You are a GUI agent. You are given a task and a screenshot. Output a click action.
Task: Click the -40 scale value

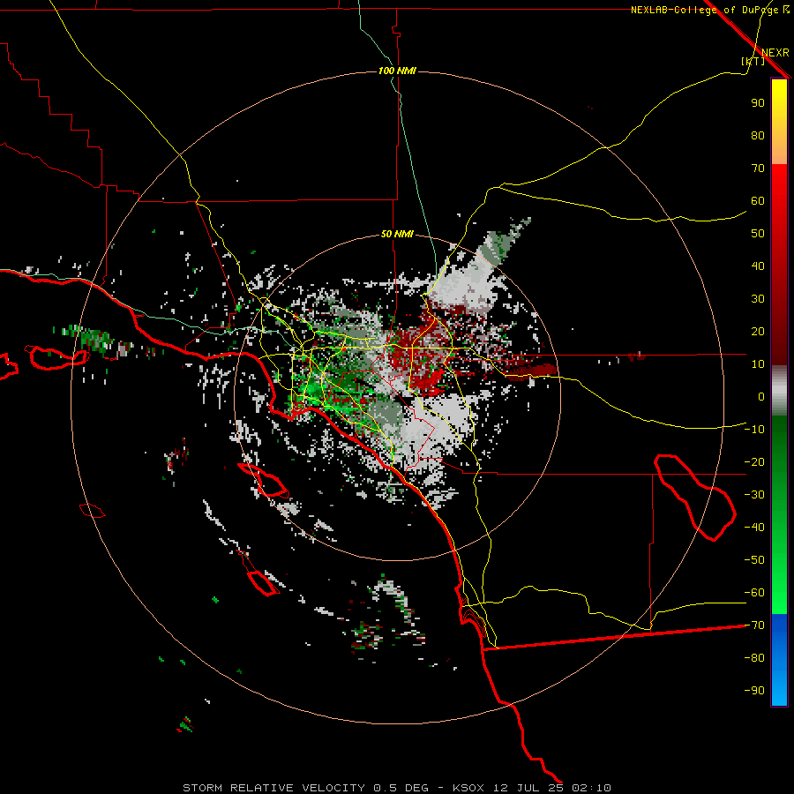point(754,528)
